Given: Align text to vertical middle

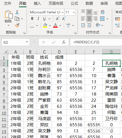Looking at the screenshot, I should (x=89, y=12).
